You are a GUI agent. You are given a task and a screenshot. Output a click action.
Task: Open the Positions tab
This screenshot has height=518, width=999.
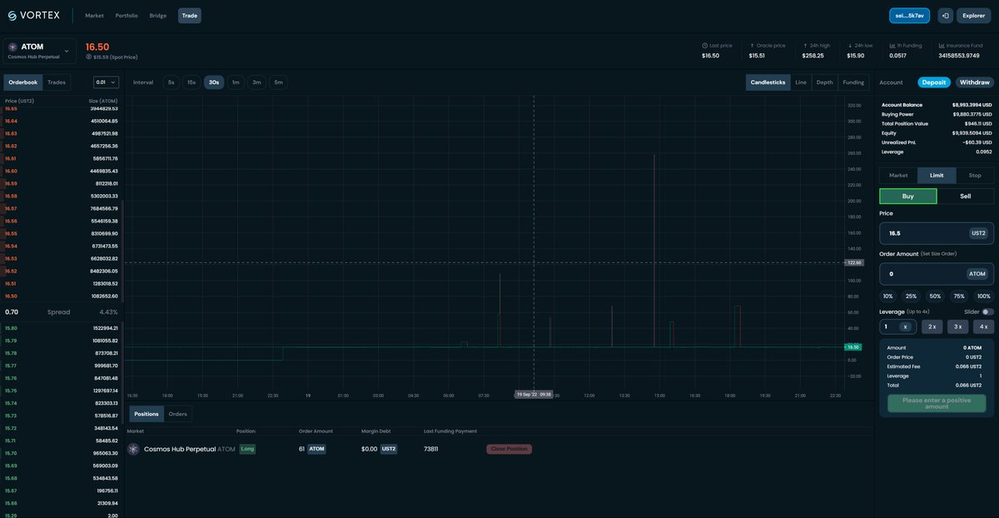coord(146,414)
